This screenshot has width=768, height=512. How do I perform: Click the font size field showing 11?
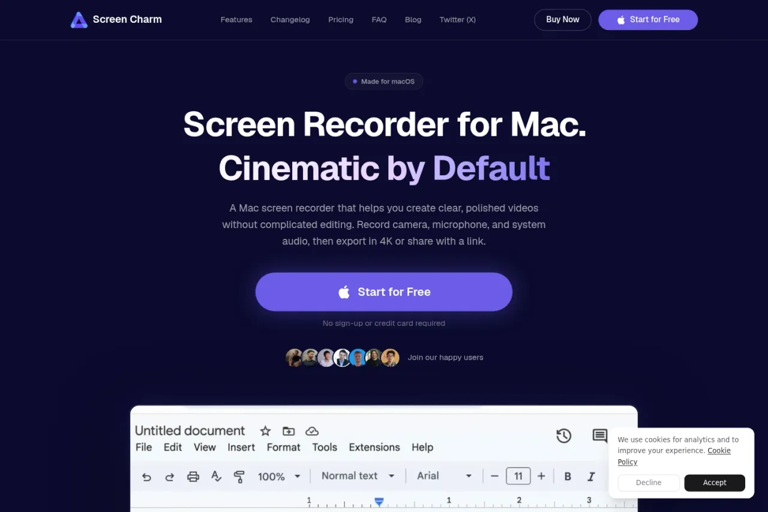(x=518, y=476)
